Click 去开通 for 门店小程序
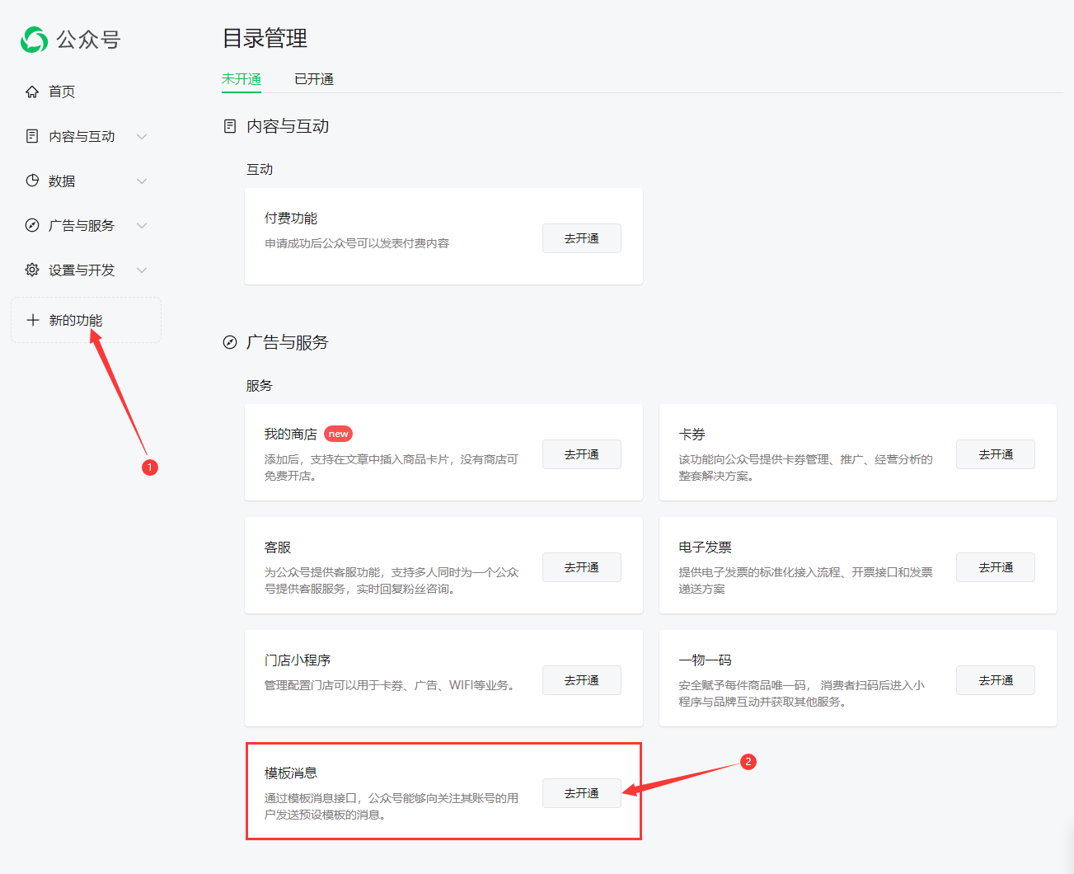The height and width of the screenshot is (874, 1074). pyautogui.click(x=582, y=680)
